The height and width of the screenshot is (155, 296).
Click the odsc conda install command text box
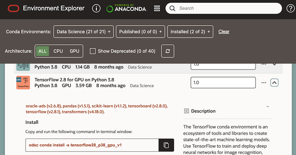click(92, 145)
